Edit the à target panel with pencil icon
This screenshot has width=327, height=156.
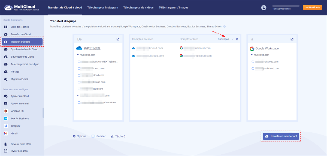[292, 39]
